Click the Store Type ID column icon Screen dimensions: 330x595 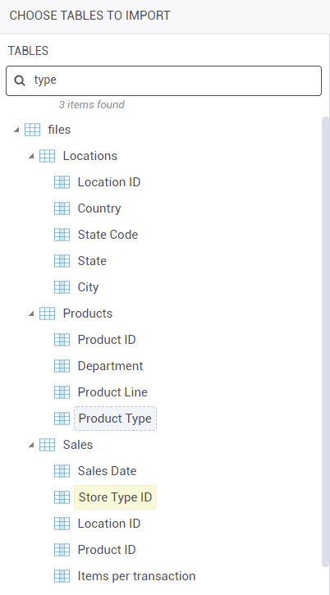coord(62,497)
